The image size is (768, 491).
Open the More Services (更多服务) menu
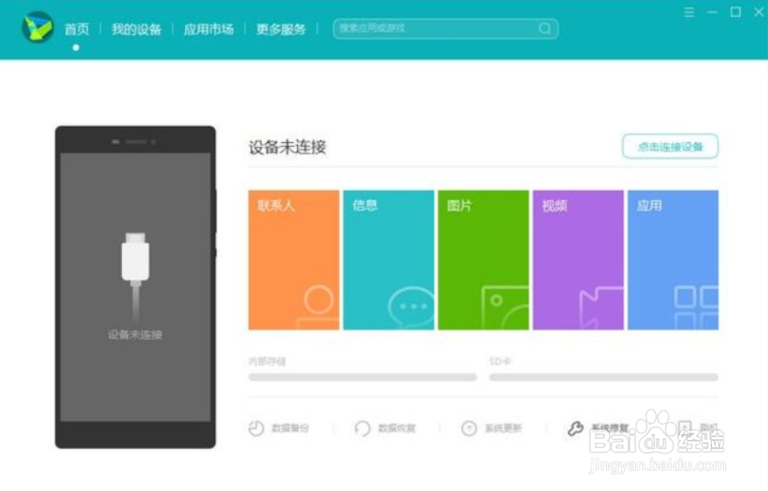pos(280,29)
